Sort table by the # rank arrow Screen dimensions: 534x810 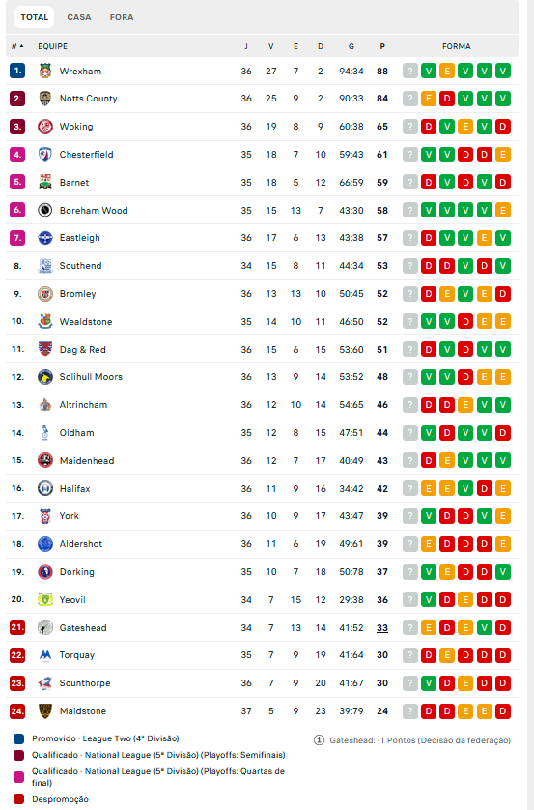pyautogui.click(x=17, y=46)
